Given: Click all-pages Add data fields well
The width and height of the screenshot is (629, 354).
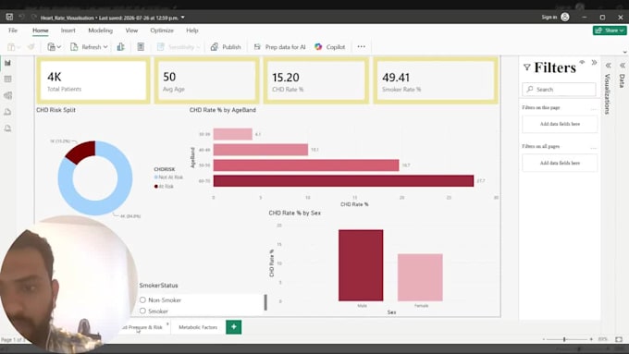Looking at the screenshot, I should point(560,164).
